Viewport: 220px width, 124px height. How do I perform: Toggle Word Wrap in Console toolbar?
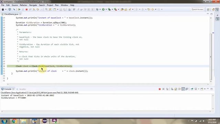(x=179, y=89)
